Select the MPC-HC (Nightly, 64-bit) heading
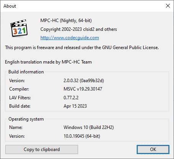 click(x=66, y=21)
